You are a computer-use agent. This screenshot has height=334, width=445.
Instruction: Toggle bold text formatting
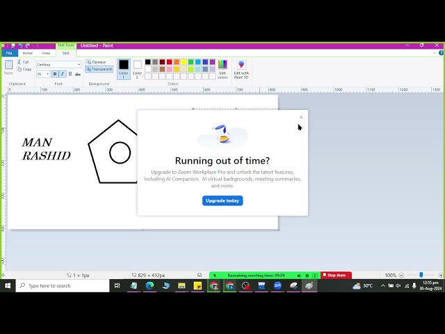click(x=55, y=74)
